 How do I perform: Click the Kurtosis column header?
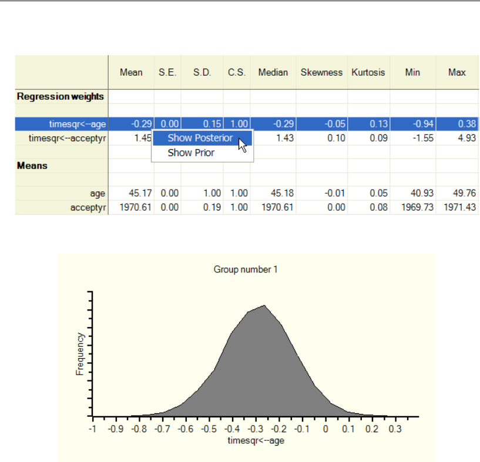point(368,73)
